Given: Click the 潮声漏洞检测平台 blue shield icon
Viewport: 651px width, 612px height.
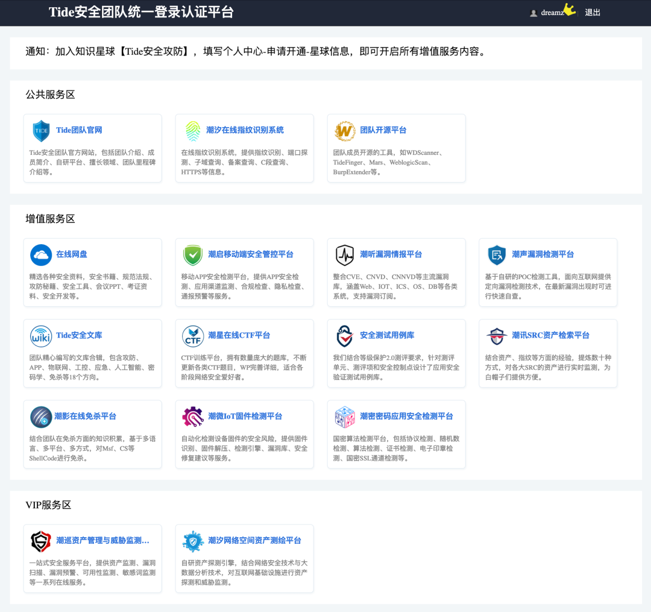Looking at the screenshot, I should 496,254.
